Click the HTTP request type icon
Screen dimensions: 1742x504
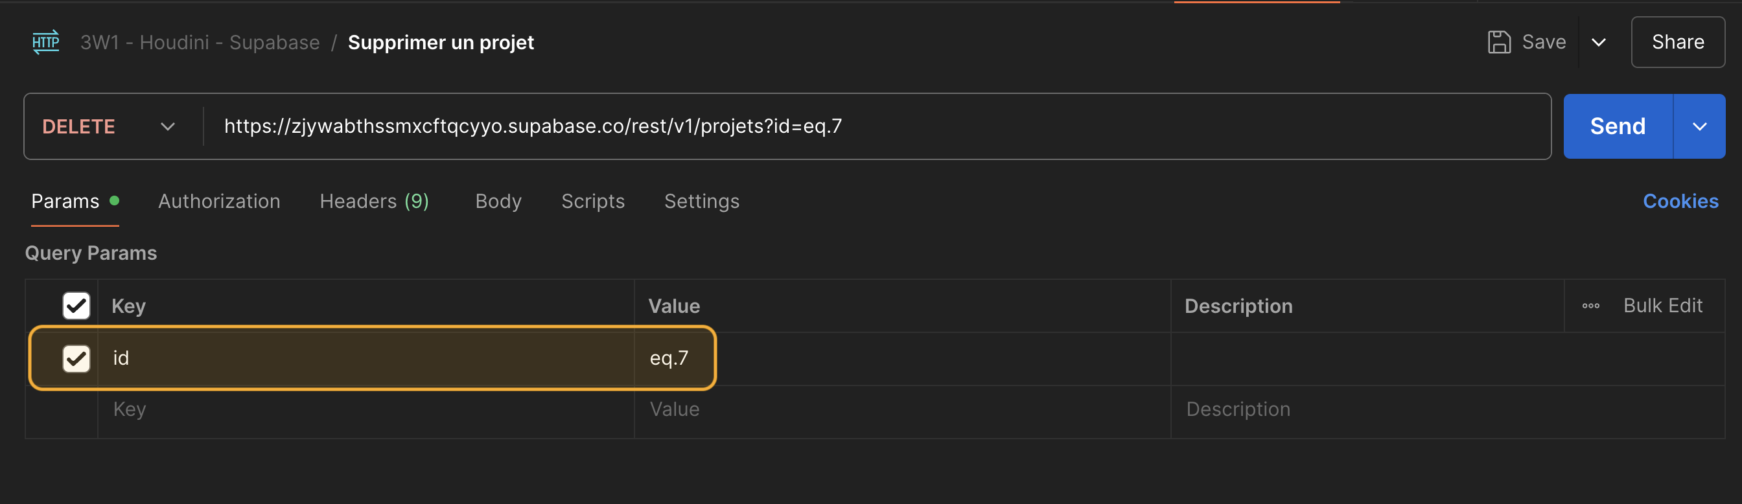point(46,43)
